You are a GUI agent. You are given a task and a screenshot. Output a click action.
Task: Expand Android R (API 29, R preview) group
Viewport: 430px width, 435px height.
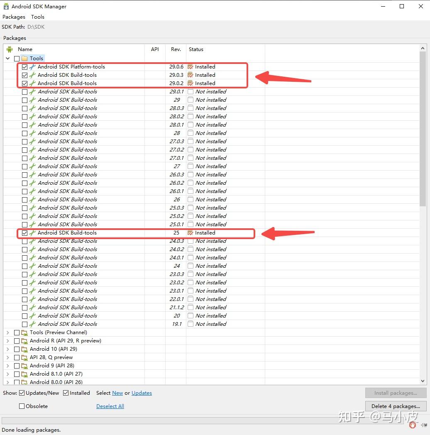8,341
